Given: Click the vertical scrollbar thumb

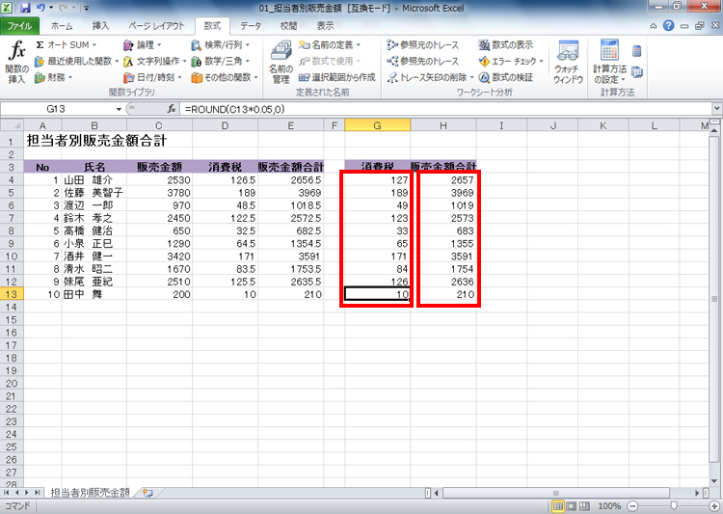Looking at the screenshot, I should [x=714, y=299].
